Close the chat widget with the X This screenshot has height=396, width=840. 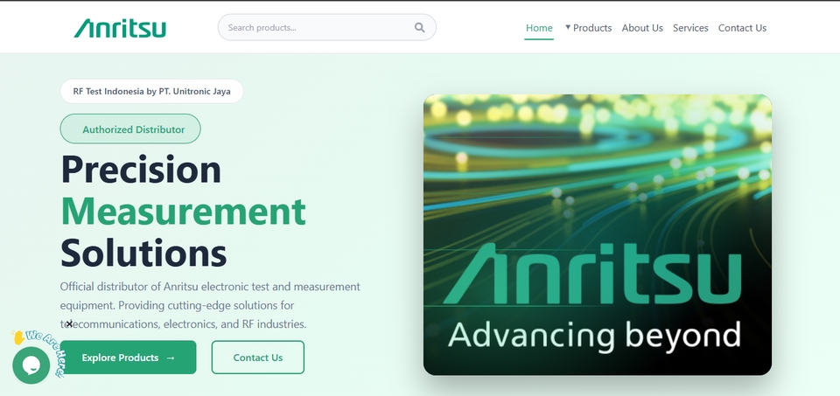pyautogui.click(x=69, y=323)
